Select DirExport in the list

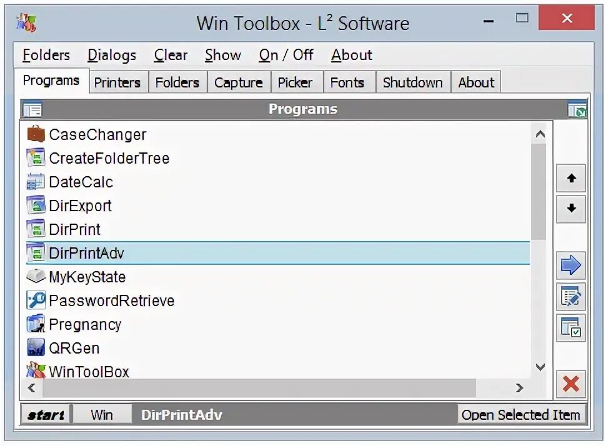[277, 206]
